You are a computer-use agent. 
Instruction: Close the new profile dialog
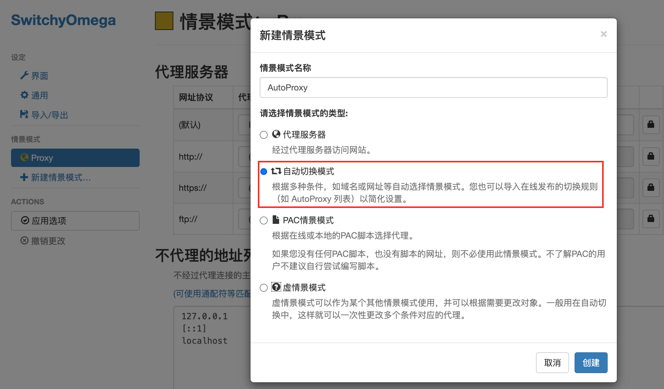pyautogui.click(x=603, y=34)
